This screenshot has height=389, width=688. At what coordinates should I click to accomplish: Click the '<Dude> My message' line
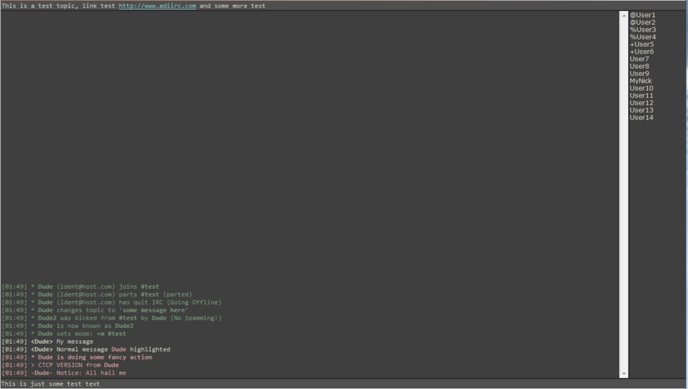[47, 342]
